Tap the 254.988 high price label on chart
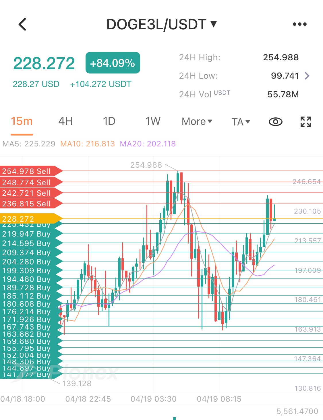The image size is (323, 420). [x=146, y=165]
